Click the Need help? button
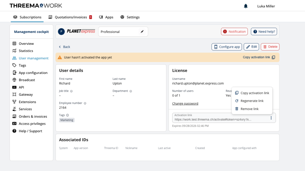305x171 pixels. pos(264,31)
